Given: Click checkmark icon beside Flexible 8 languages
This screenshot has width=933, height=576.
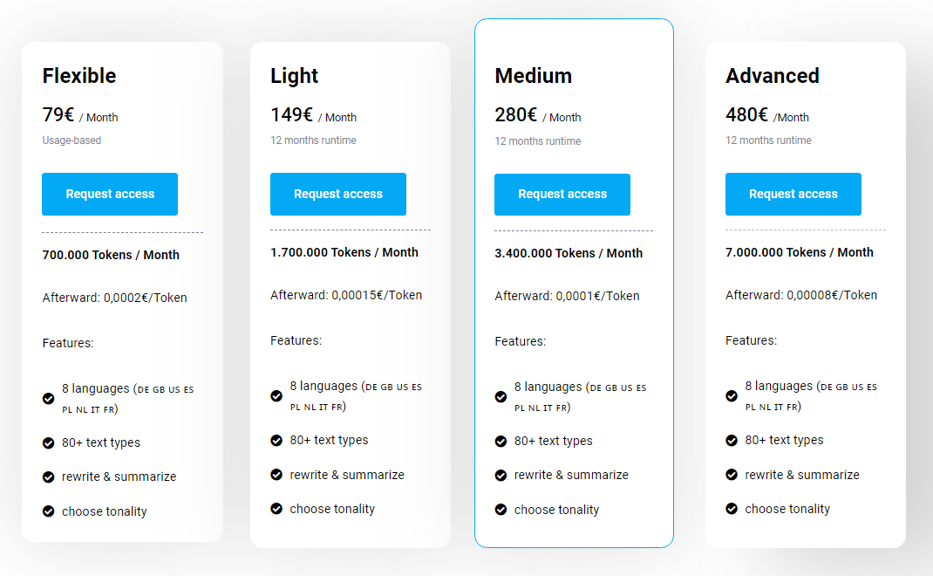Looking at the screenshot, I should (49, 399).
